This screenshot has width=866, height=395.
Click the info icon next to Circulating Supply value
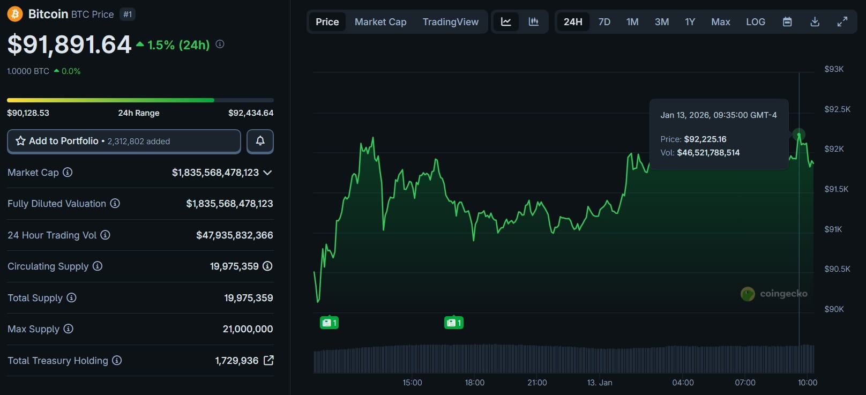coord(267,266)
